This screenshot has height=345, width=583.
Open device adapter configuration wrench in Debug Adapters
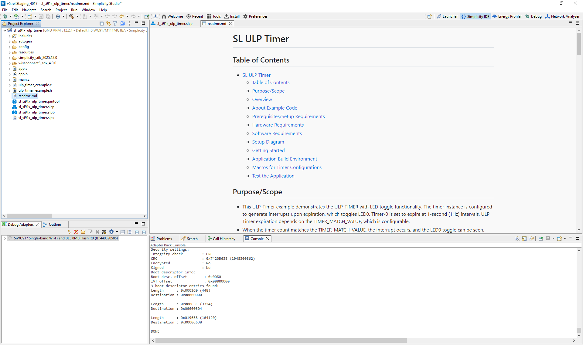pyautogui.click(x=104, y=232)
